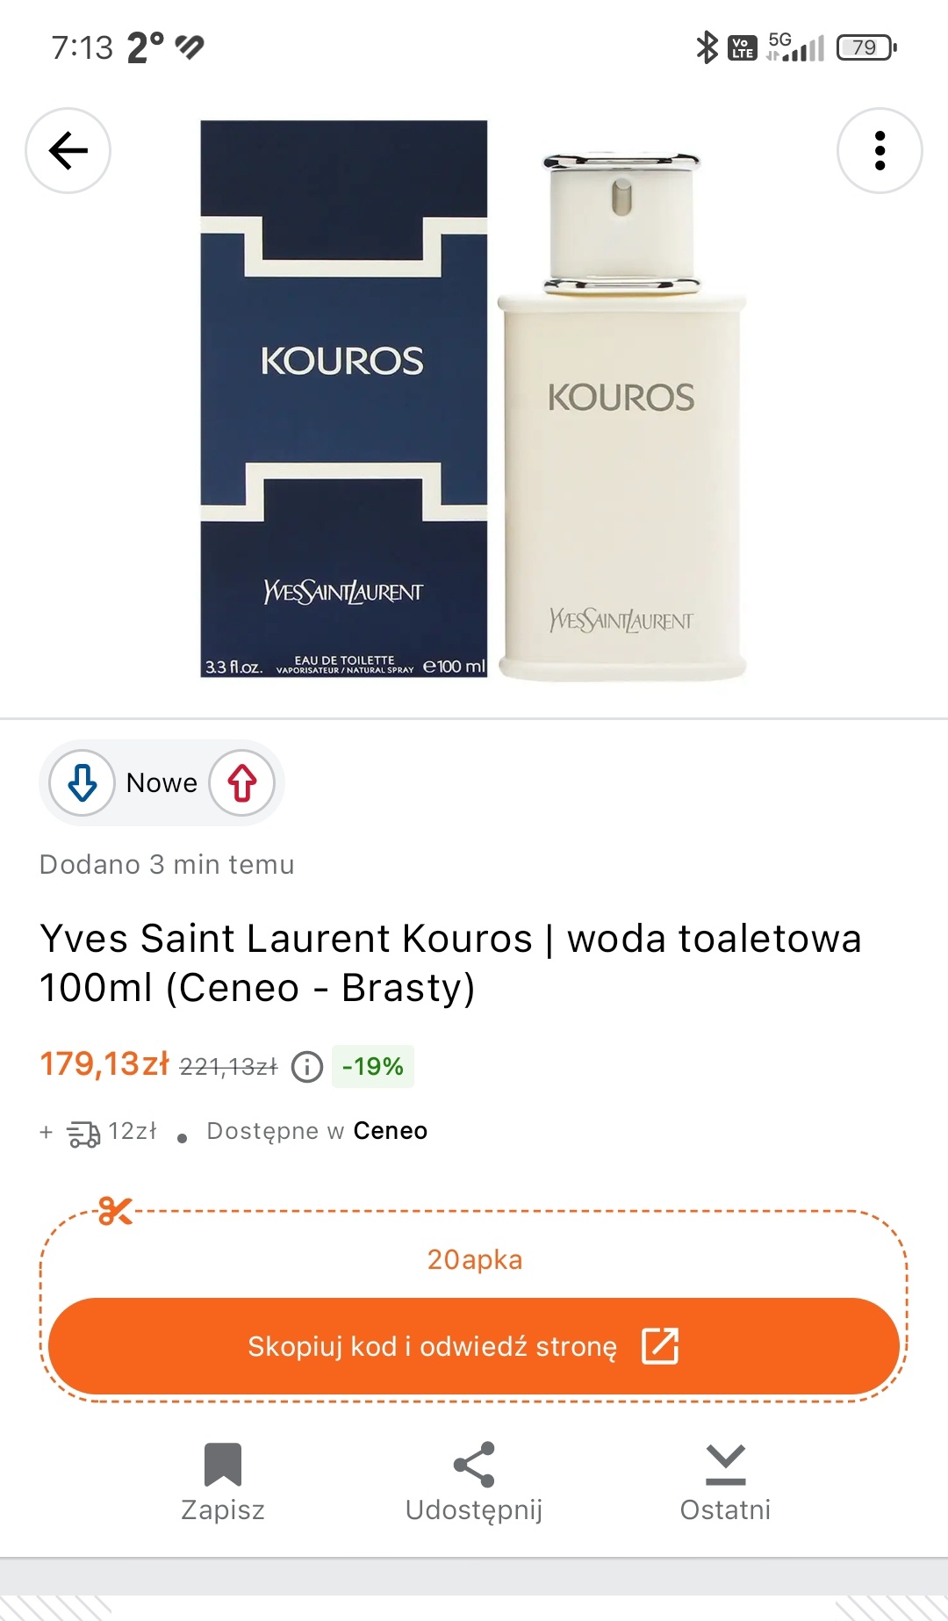948x1621 pixels.
Task: Tap the Udostępnij share icon
Action: [x=474, y=1464]
